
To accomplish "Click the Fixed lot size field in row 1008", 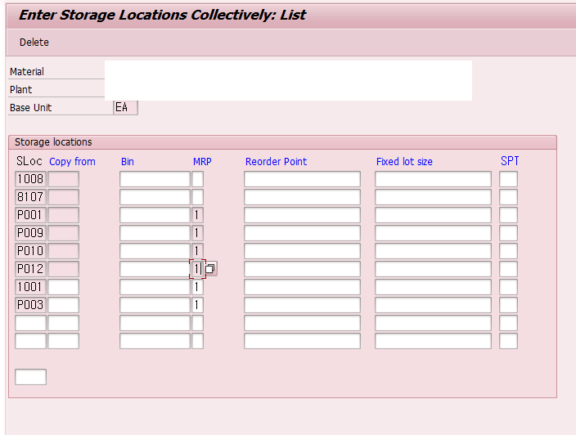I will [433, 179].
